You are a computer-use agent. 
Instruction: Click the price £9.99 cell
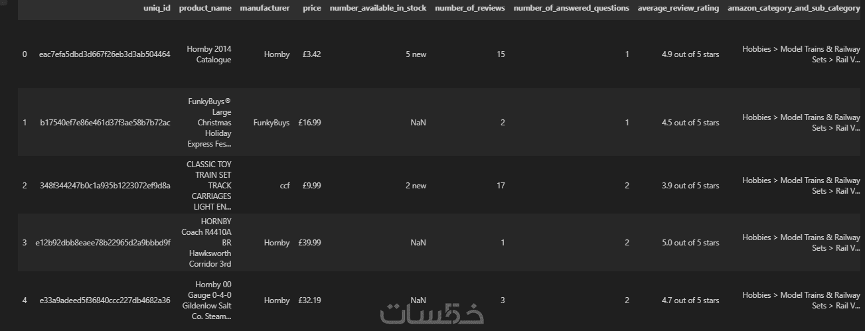pos(311,186)
